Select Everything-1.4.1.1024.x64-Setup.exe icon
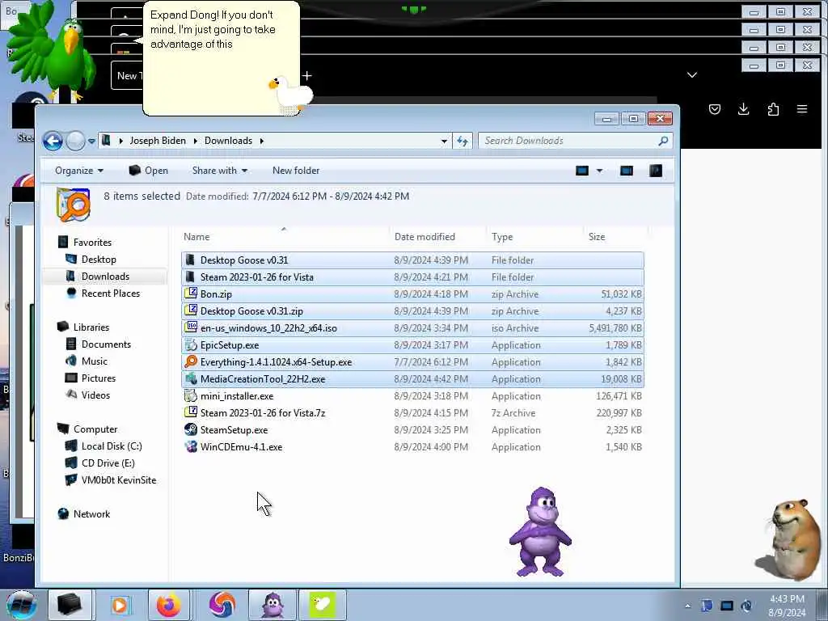Viewport: 828px width, 621px height. (x=191, y=361)
